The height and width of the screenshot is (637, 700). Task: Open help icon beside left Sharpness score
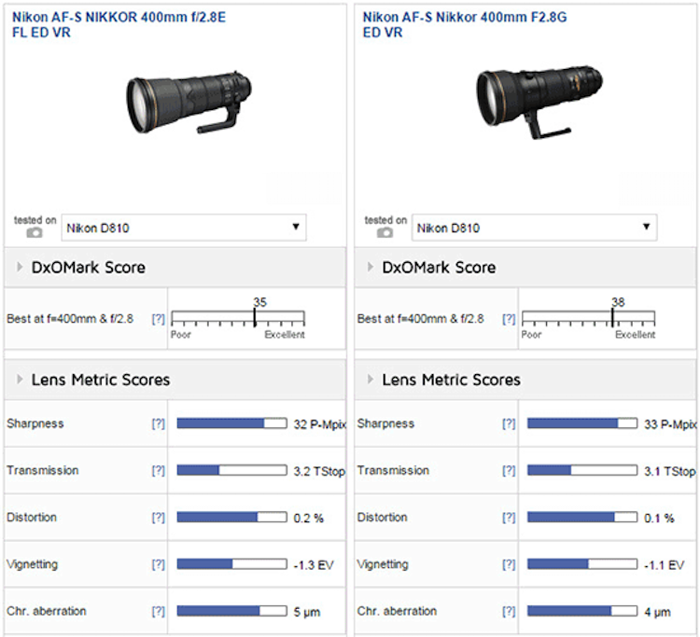(x=159, y=423)
